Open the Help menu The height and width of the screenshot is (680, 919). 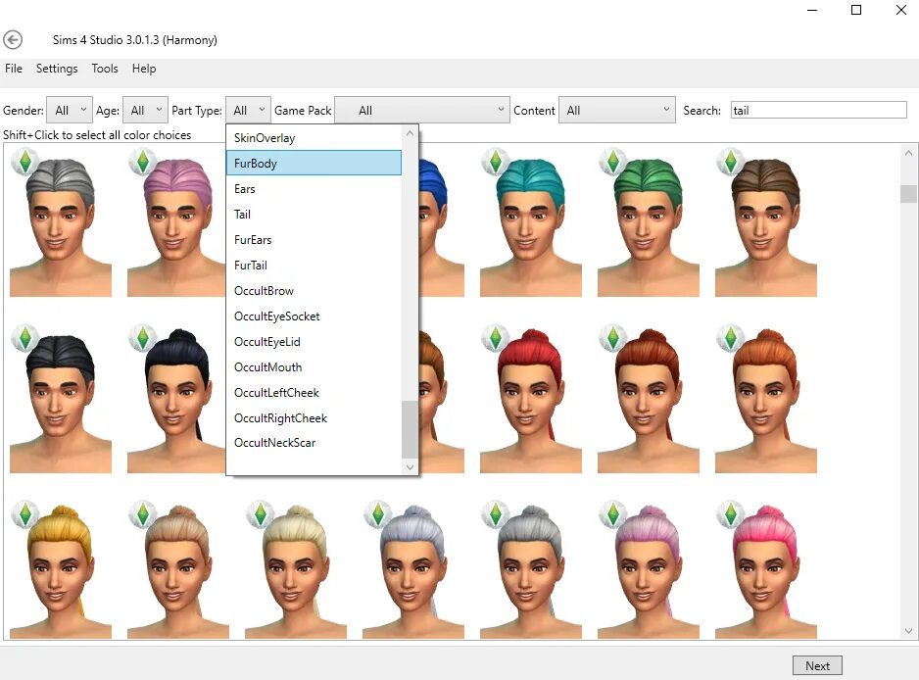(x=144, y=69)
